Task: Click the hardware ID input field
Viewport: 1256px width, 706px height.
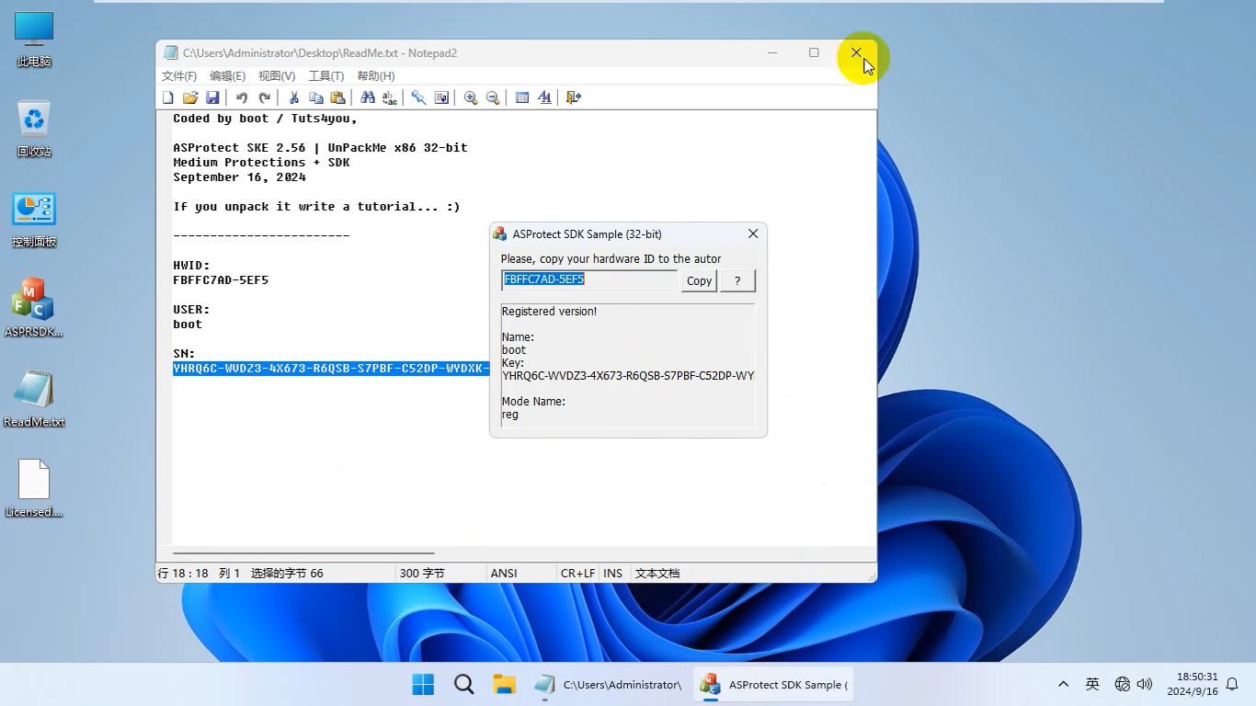Action: (x=589, y=279)
